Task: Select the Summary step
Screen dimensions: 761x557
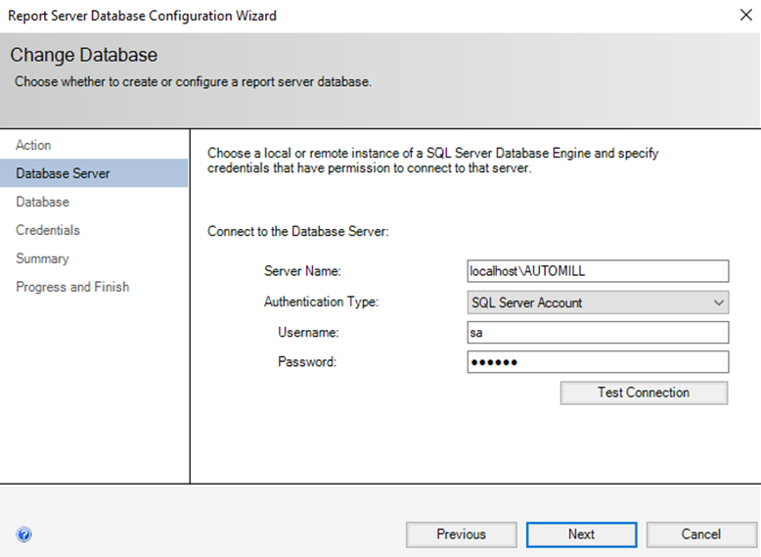Action: (x=42, y=258)
